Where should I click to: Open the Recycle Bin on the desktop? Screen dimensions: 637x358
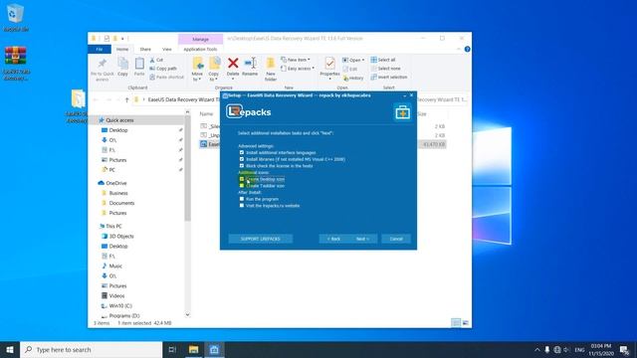pyautogui.click(x=16, y=18)
